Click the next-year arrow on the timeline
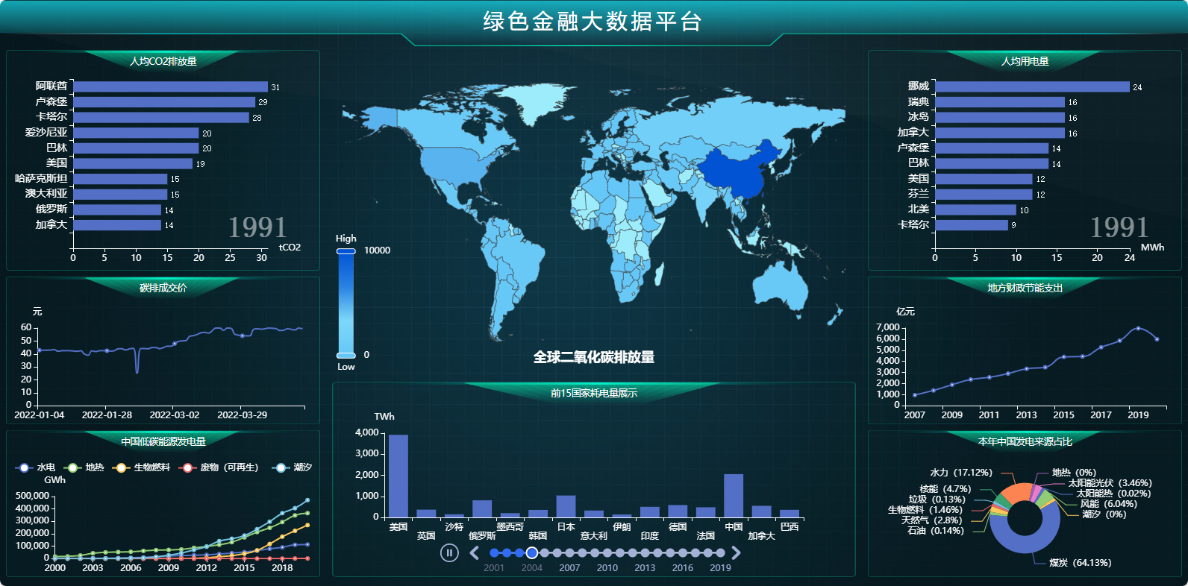 737,552
